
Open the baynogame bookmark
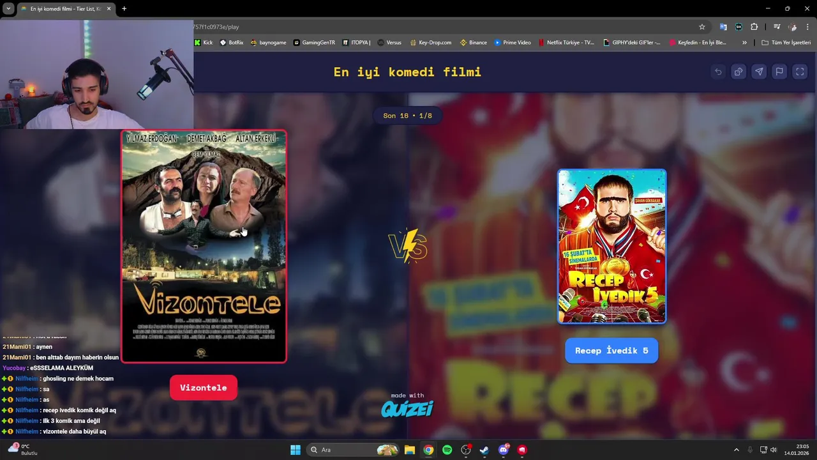[268, 43]
